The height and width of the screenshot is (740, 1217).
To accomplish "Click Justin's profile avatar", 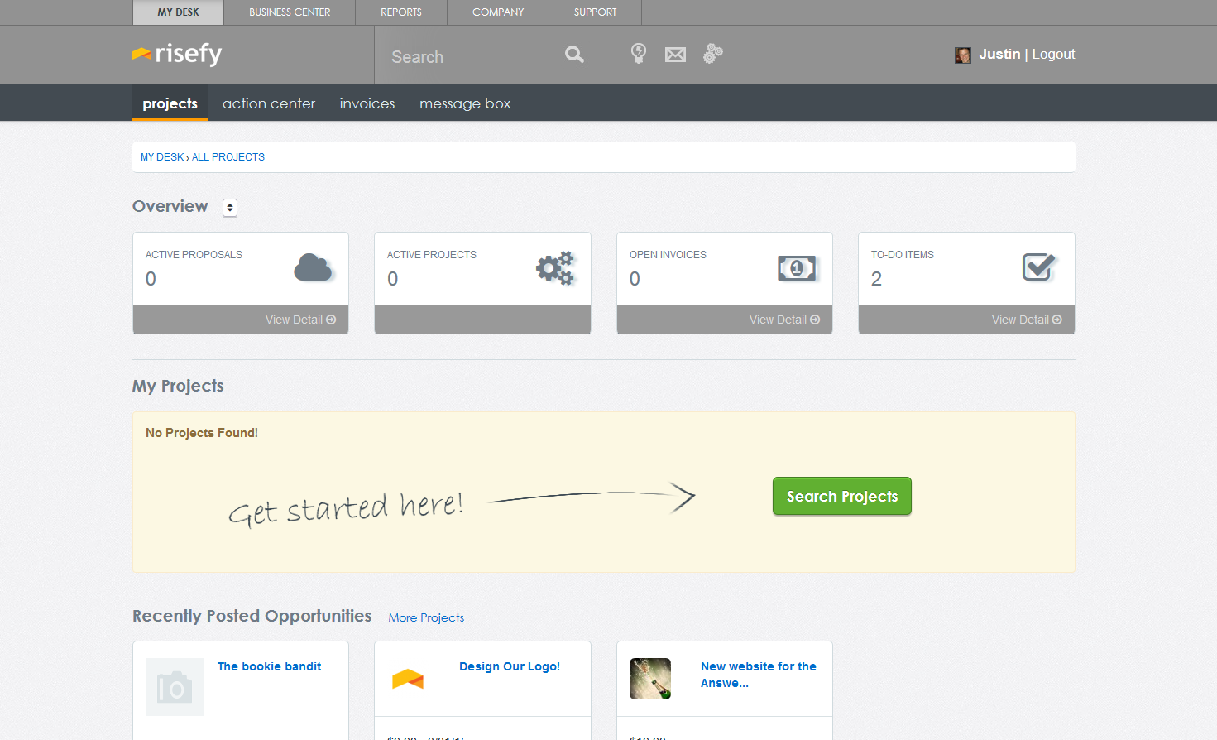I will coord(962,55).
